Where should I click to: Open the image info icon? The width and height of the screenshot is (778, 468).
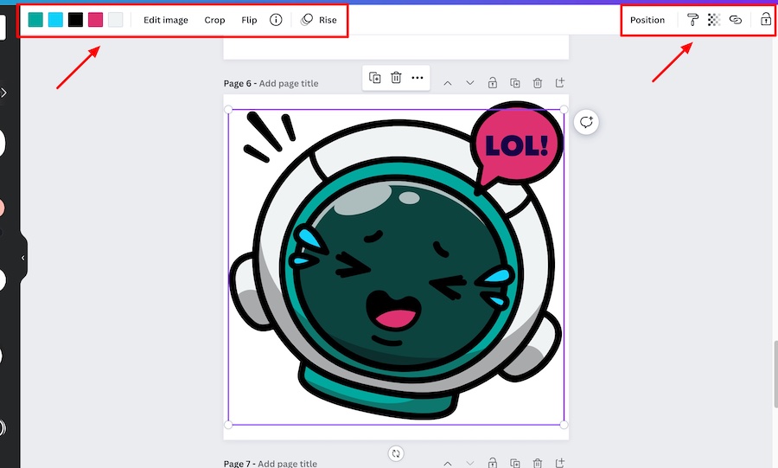[276, 20]
